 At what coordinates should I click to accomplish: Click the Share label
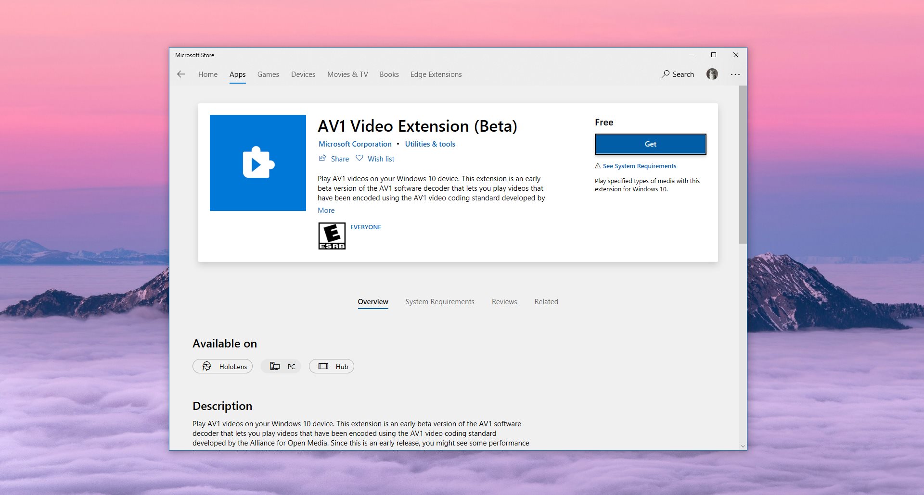coord(340,159)
